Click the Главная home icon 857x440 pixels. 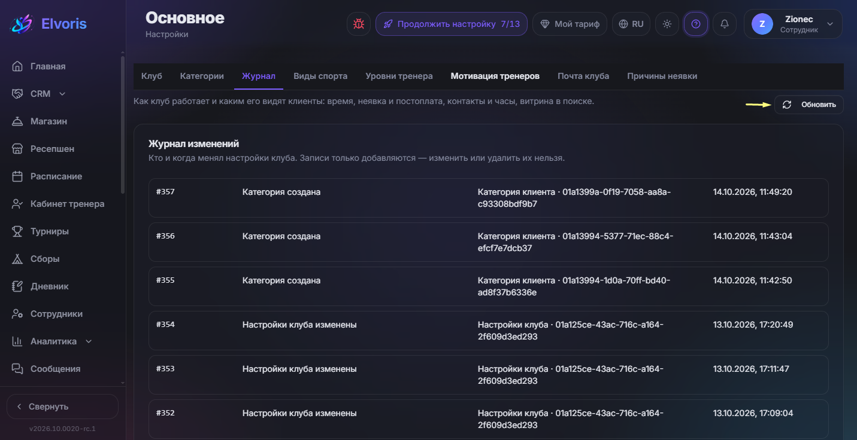click(18, 66)
